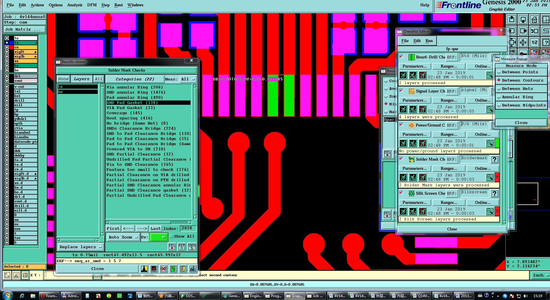
Task: Open the Job Matrix ... button
Action: [25, 29]
